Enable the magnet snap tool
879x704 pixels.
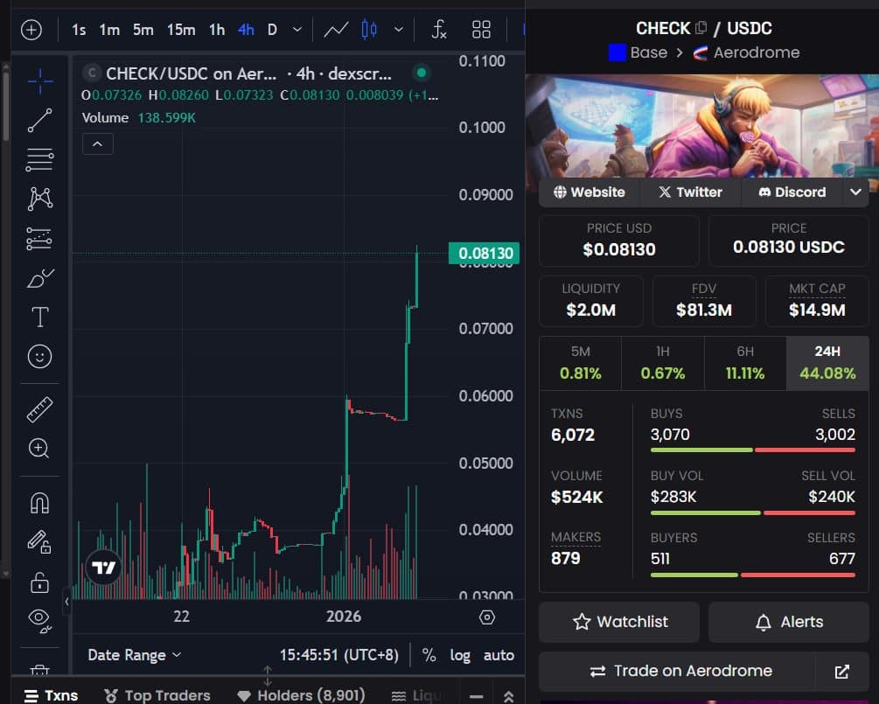coord(38,501)
